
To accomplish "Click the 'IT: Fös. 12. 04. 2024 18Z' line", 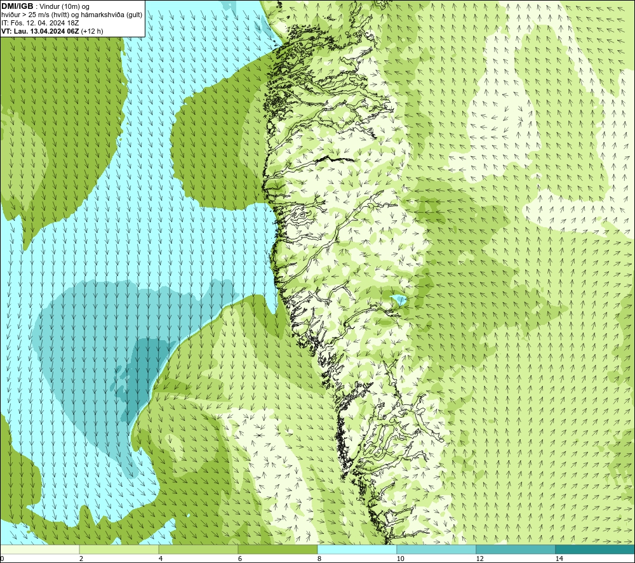I will pos(40,23).
